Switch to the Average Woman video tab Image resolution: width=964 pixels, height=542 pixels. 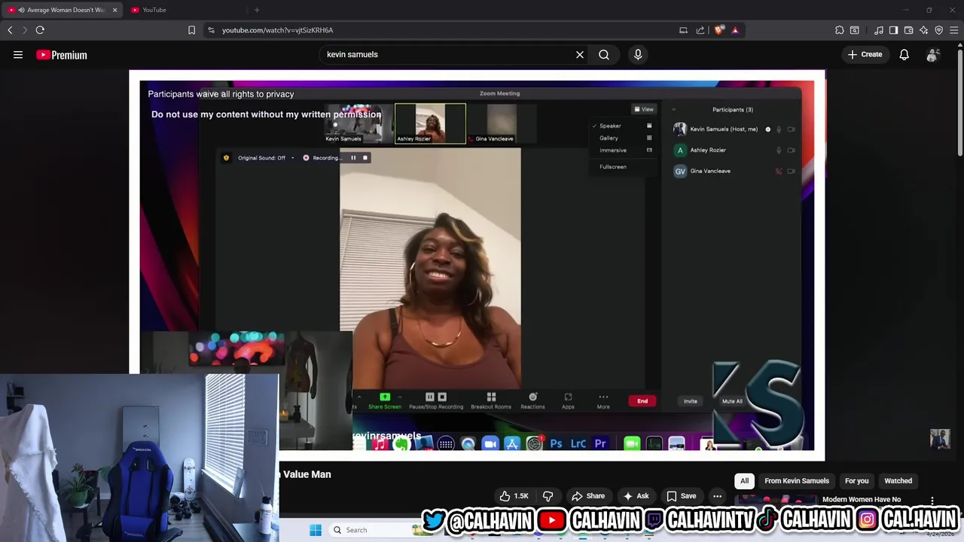60,10
